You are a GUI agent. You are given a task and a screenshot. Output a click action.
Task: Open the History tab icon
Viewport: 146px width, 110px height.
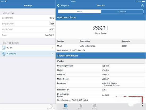click(66, 106)
